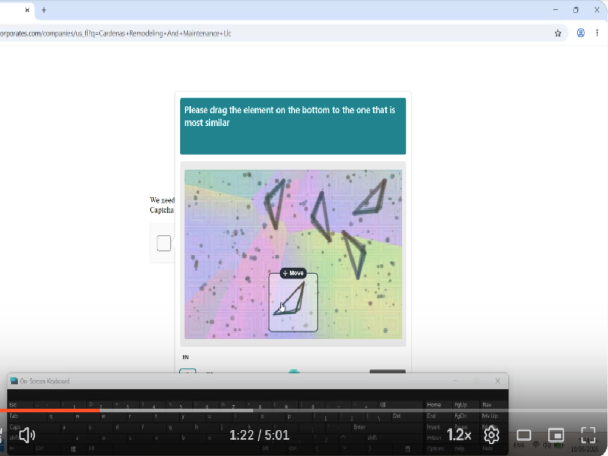Viewport: 608px width, 456px height.
Task: Tap the Tab key on On-Screen Keyboard
Action: coord(13,416)
